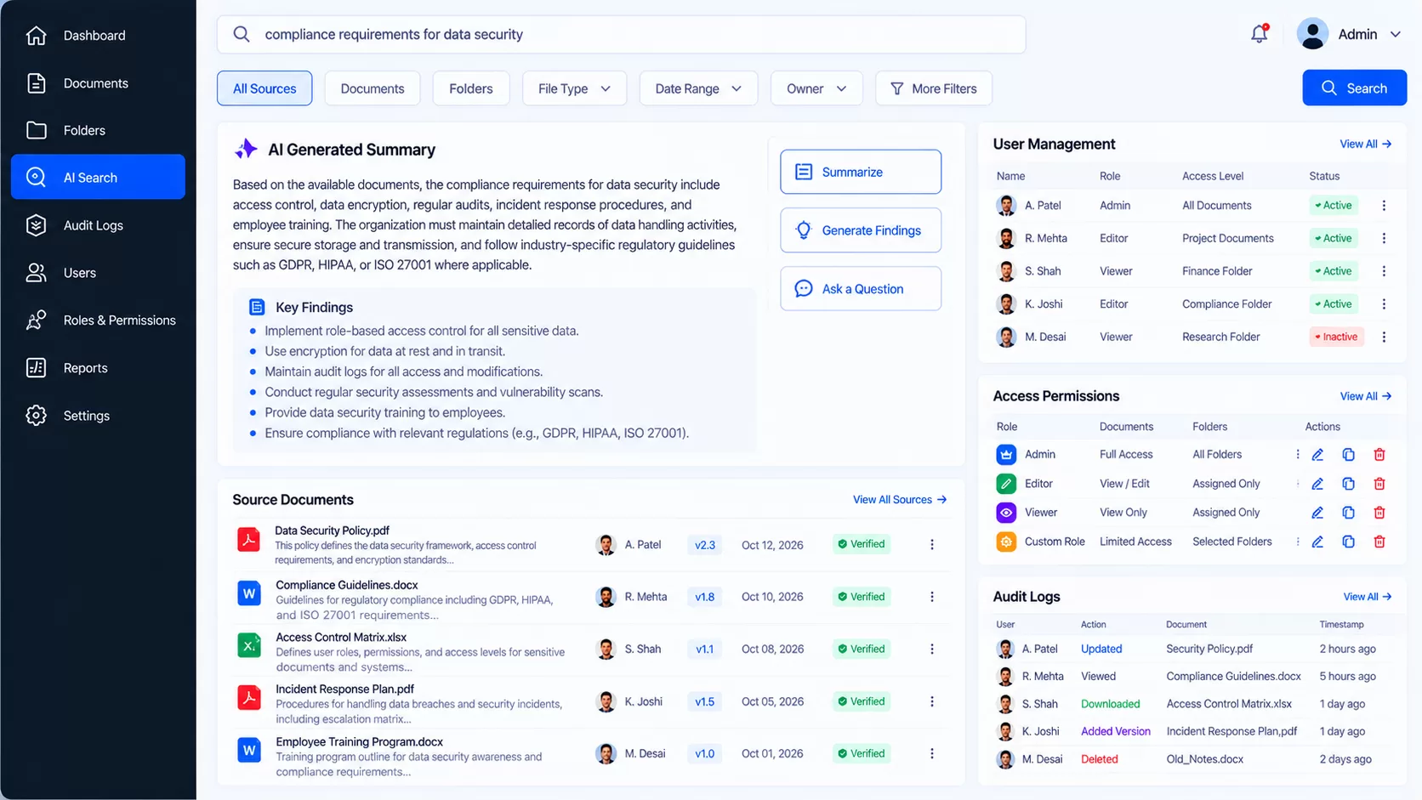1422x800 pixels.
Task: Click Compliance Guidelines.docx file name
Action: tap(347, 585)
